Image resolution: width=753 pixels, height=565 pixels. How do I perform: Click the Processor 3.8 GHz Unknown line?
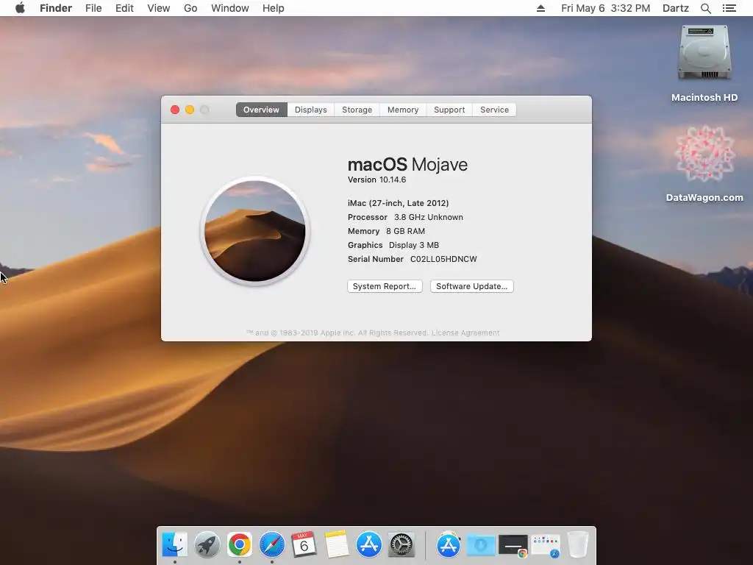click(x=405, y=217)
